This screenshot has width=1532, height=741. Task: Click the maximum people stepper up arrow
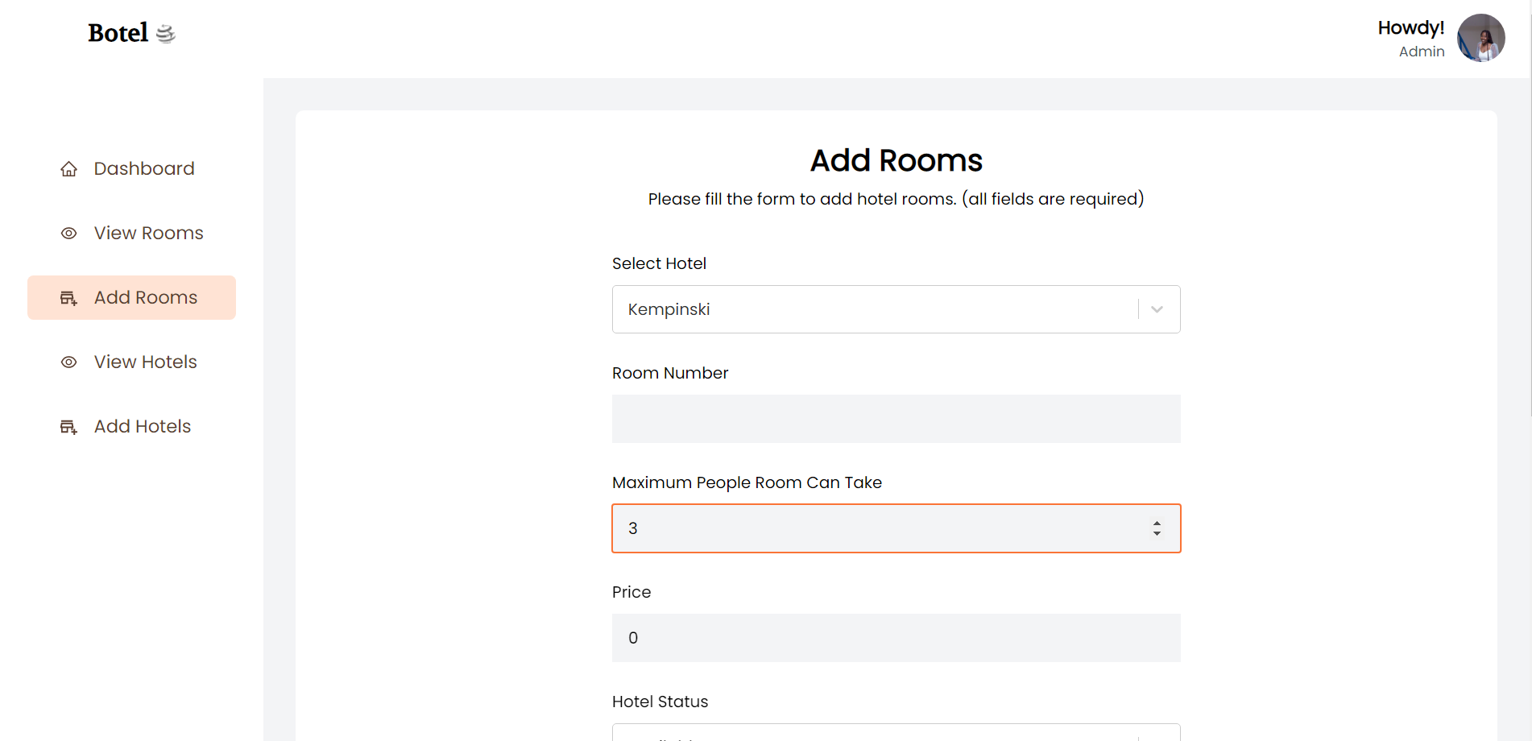click(x=1157, y=524)
